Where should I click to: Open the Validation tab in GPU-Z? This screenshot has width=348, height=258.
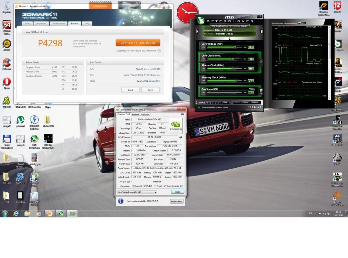tap(145, 115)
